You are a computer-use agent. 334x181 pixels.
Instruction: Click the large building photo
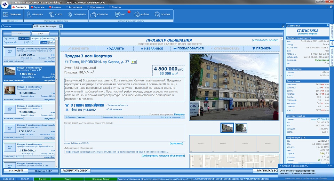click(x=234, y=87)
